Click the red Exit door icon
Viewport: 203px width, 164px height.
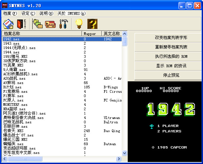click(22, 24)
